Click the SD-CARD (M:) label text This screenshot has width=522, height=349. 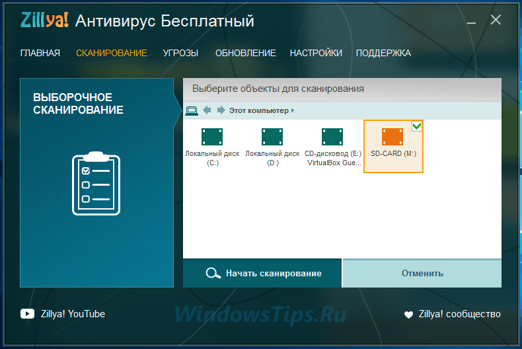coord(394,153)
